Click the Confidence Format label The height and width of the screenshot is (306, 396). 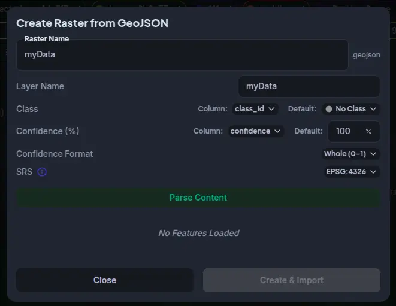[x=55, y=154]
